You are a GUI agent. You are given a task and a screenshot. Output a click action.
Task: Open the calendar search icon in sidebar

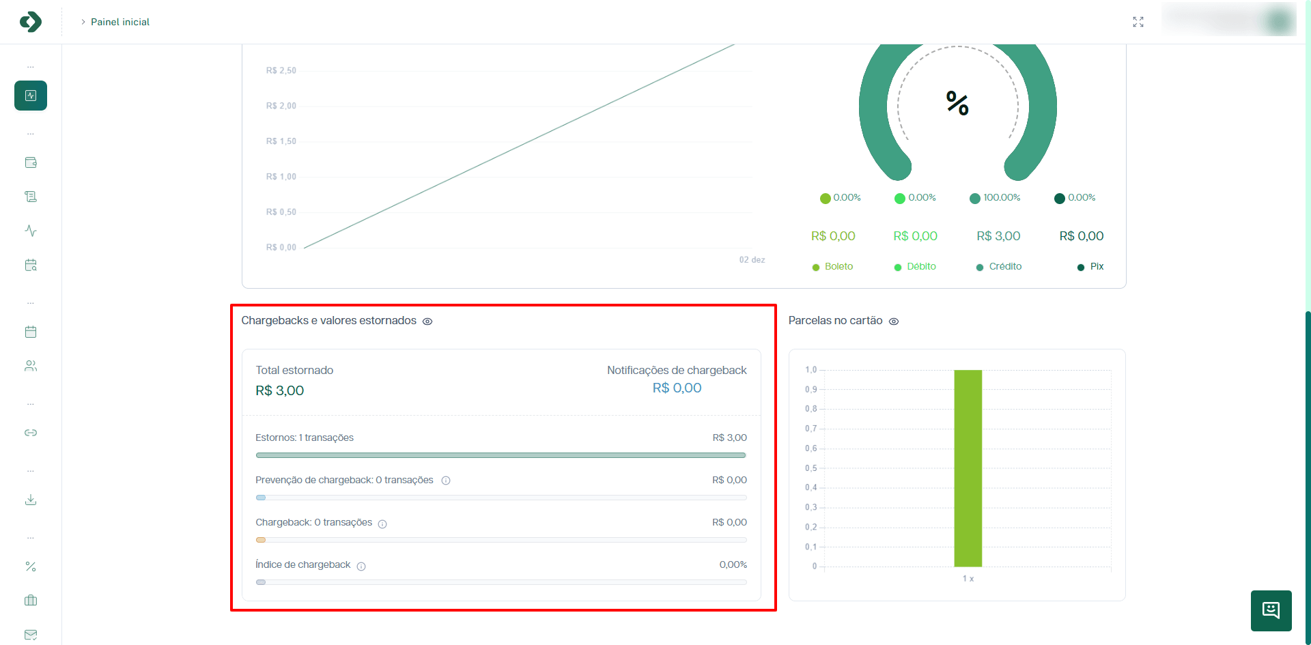coord(30,265)
